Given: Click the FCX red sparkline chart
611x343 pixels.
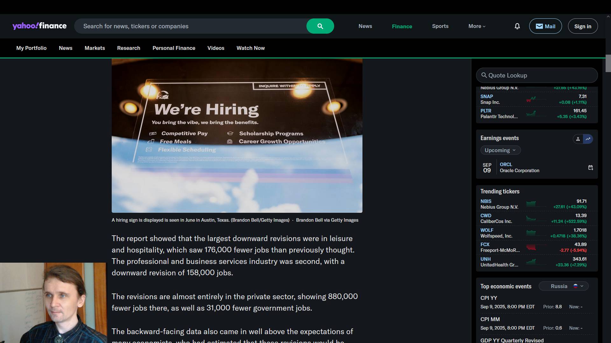Looking at the screenshot, I should [531, 247].
